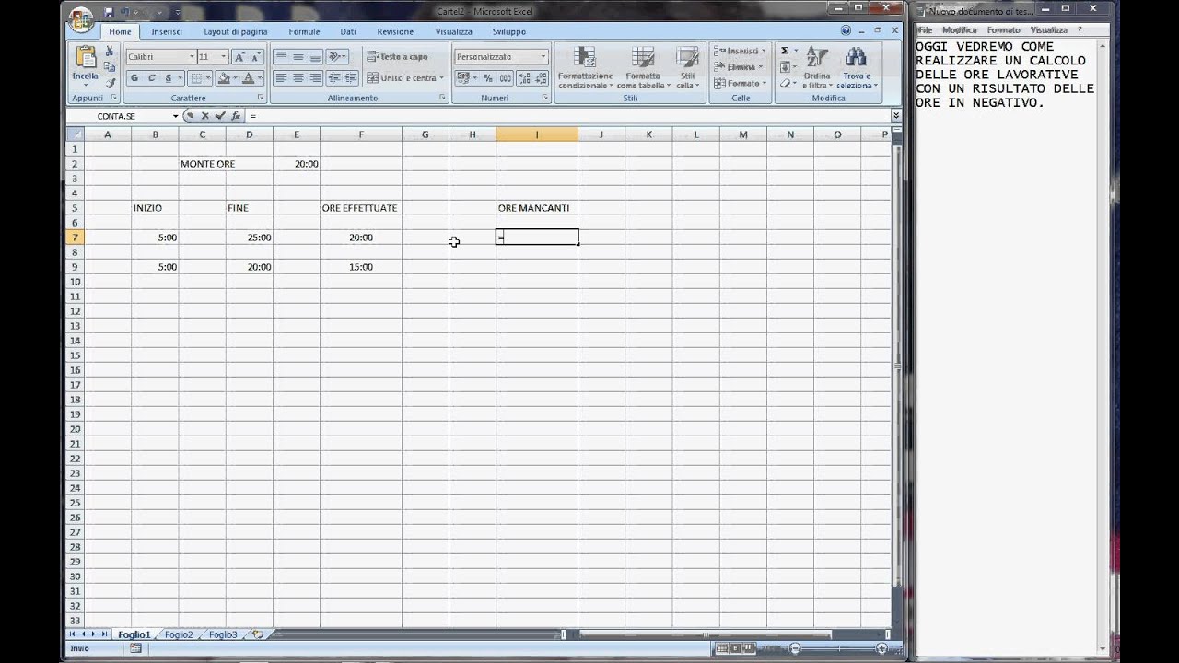Align text to the top of the cell
The width and height of the screenshot is (1179, 663).
click(x=282, y=57)
